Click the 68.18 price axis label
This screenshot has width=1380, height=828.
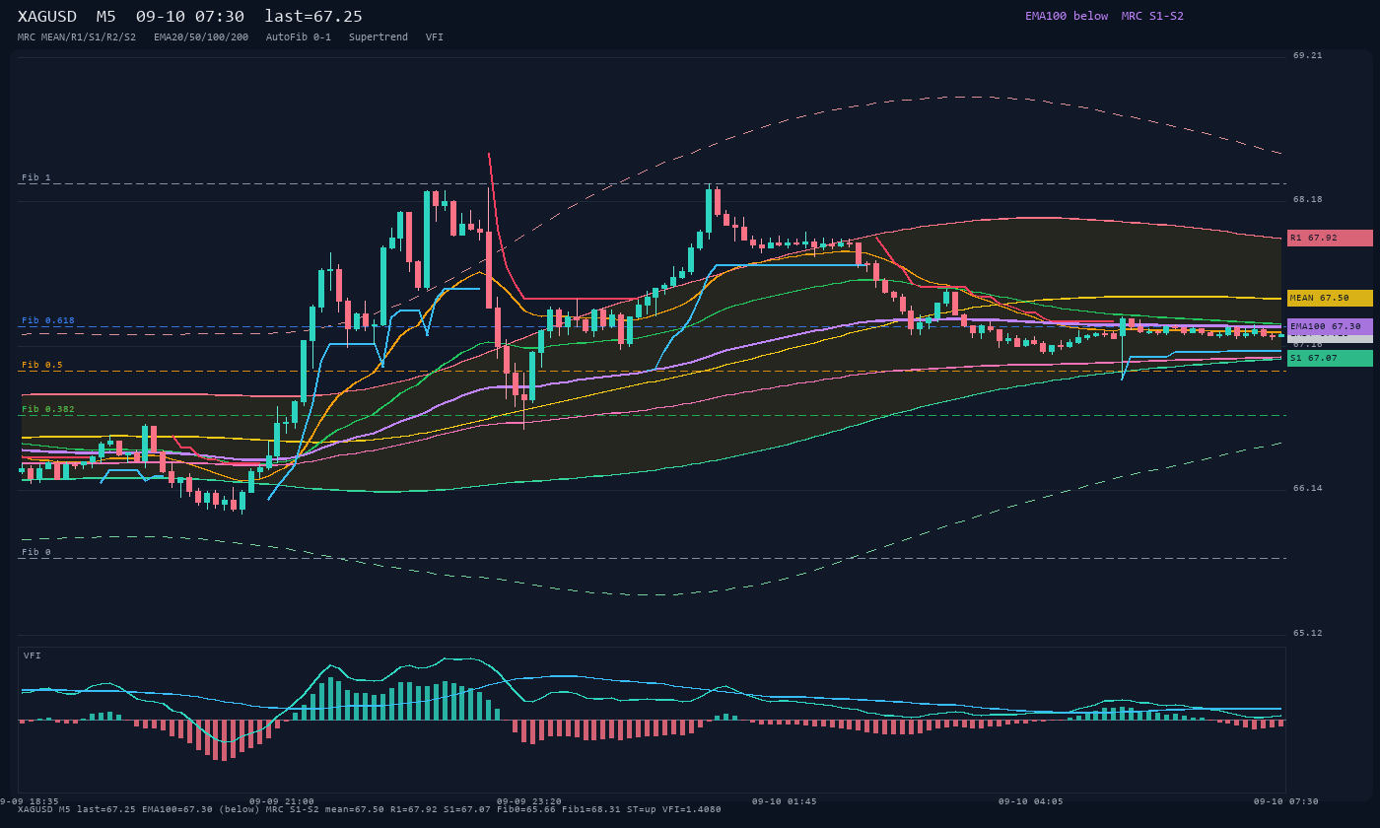(1308, 200)
